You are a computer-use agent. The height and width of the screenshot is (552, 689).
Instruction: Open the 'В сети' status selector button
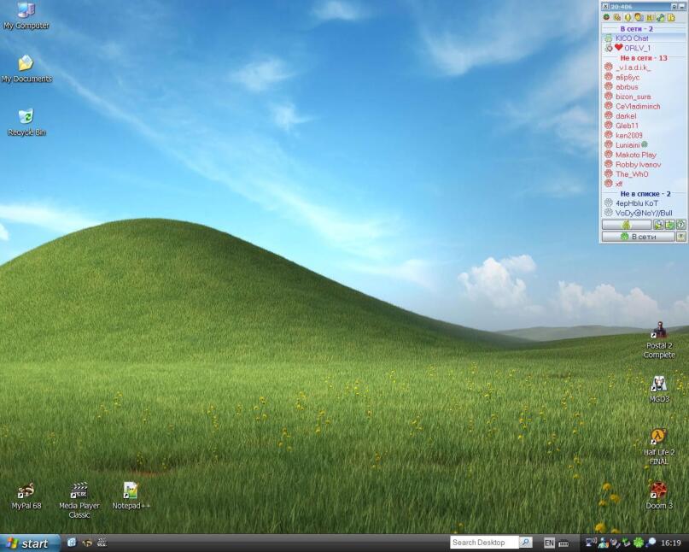point(638,237)
